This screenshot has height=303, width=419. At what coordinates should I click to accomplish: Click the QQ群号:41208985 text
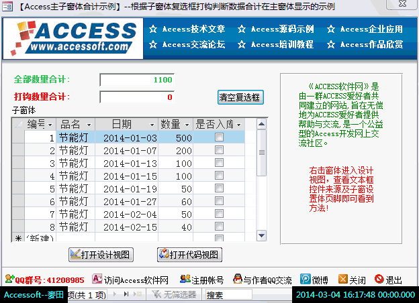[50, 280]
